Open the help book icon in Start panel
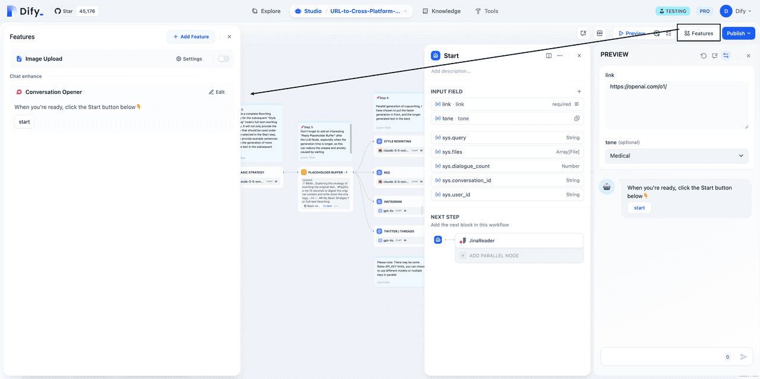760x379 pixels. (549, 56)
